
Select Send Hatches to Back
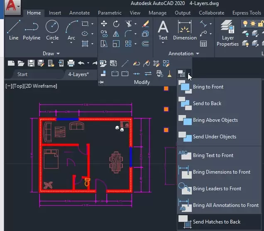(x=216, y=222)
